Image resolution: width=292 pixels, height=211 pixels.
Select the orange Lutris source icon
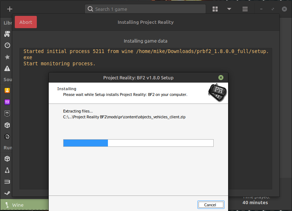[7, 91]
